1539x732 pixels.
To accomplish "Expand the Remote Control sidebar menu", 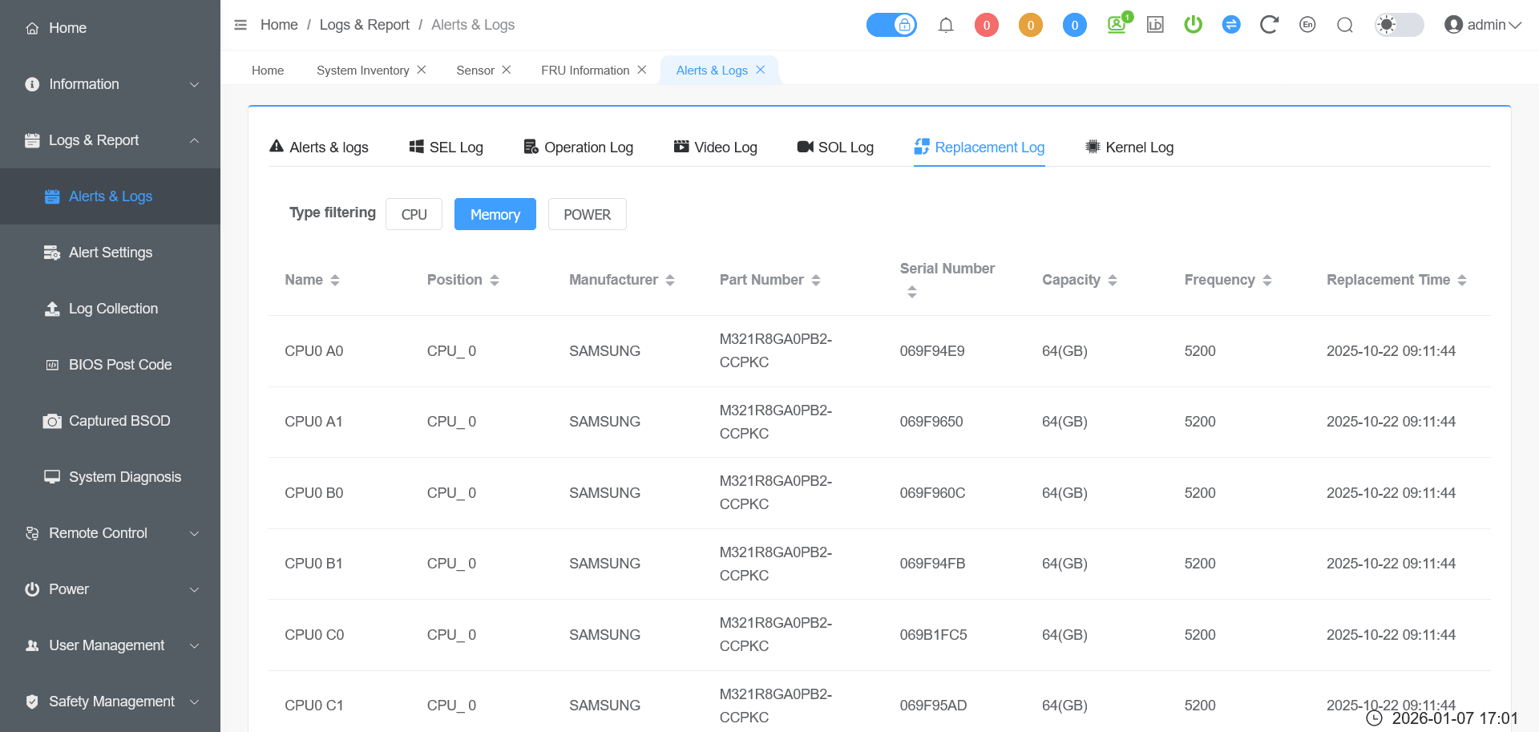I will point(110,533).
